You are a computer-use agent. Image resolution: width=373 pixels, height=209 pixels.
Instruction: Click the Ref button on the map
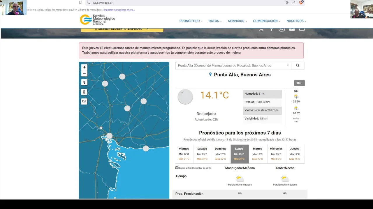point(84,101)
